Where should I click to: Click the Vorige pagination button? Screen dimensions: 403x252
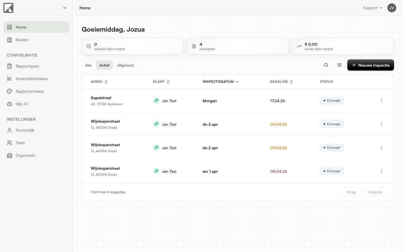click(x=351, y=192)
